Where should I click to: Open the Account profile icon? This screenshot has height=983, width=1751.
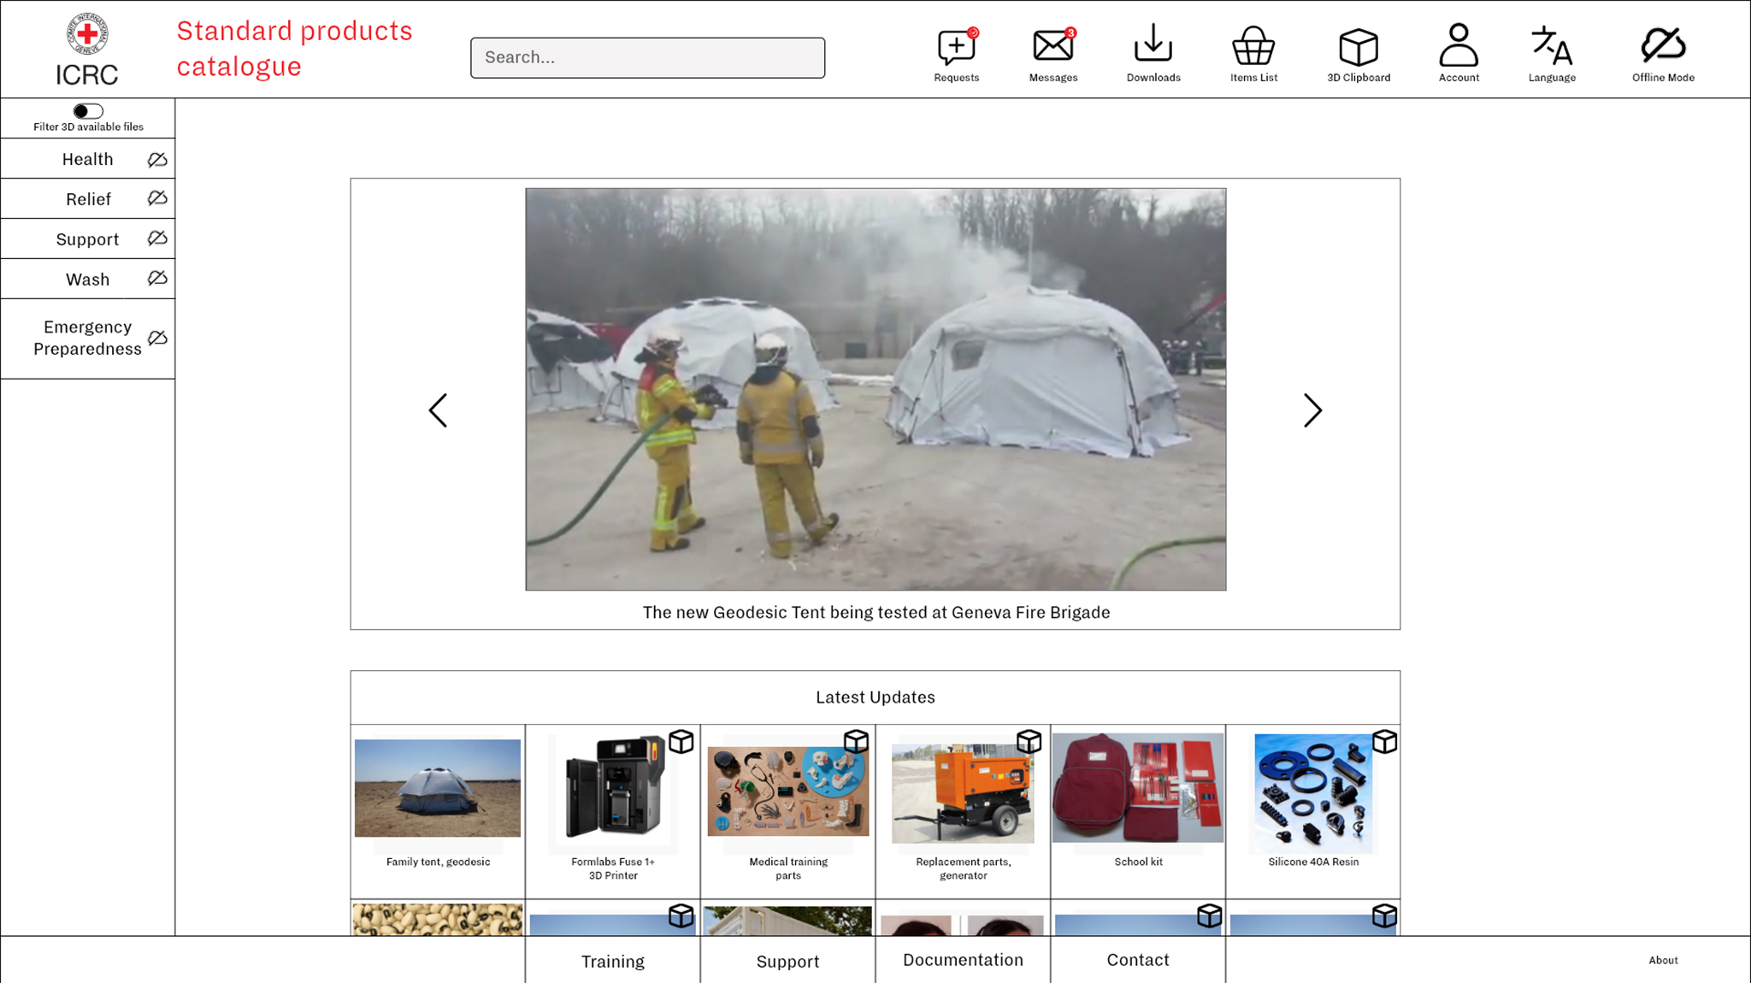(1458, 45)
